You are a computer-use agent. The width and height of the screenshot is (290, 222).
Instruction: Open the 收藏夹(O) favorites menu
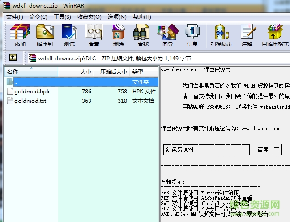coord(88,17)
